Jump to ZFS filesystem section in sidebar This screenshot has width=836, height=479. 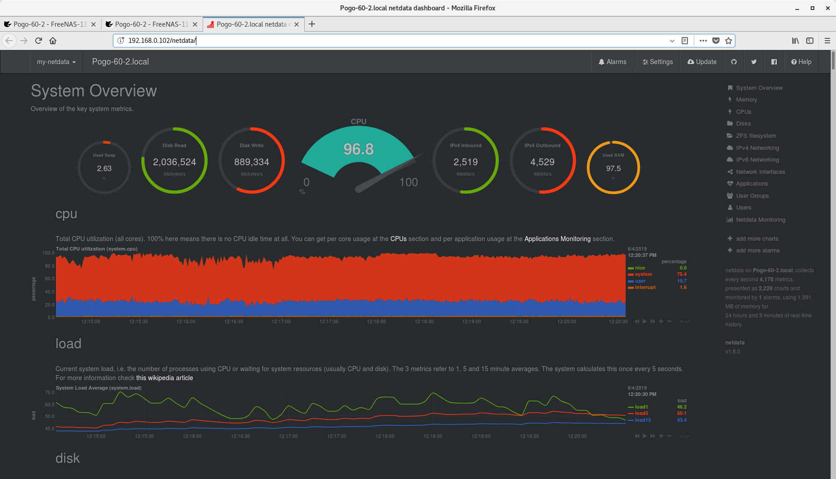pyautogui.click(x=756, y=136)
